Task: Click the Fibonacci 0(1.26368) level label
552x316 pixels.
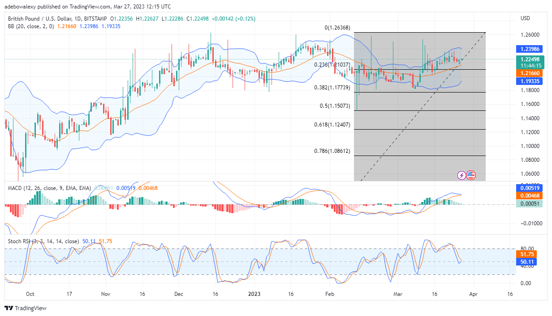Action: click(338, 28)
